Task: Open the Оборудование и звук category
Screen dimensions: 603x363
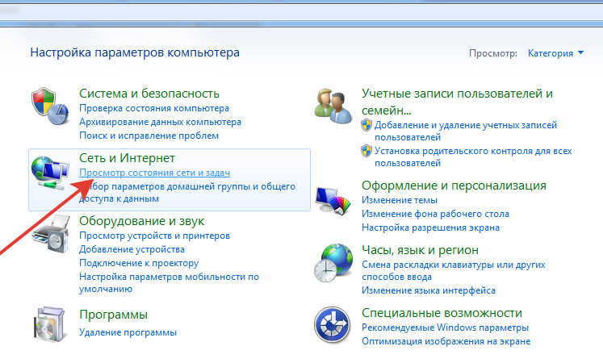Action: pyautogui.click(x=141, y=221)
